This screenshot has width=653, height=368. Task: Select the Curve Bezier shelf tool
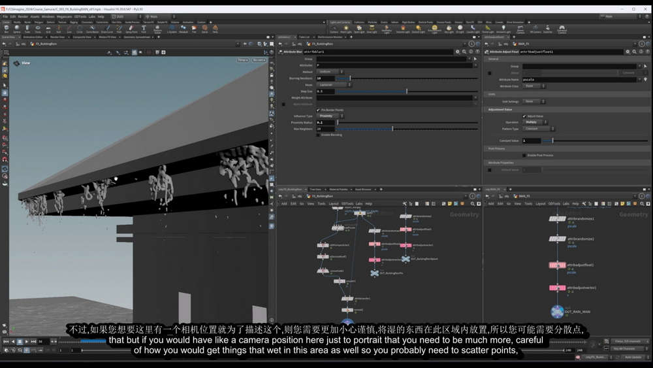[93, 29]
